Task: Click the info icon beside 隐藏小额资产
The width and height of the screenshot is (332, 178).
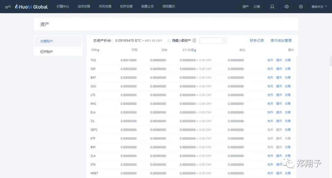Action: (x=194, y=40)
